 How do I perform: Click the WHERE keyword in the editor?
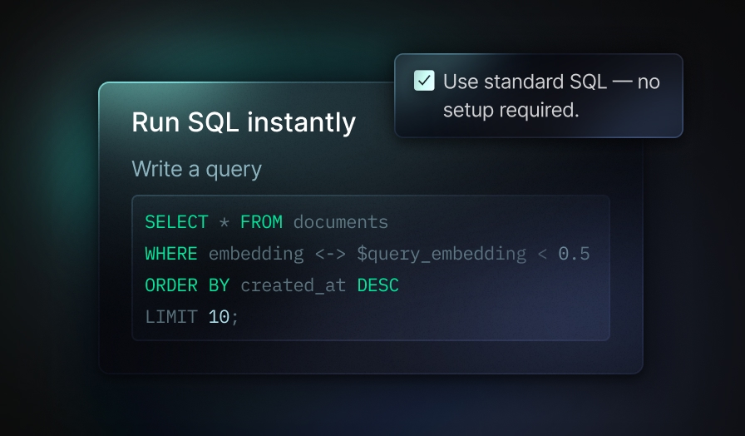click(x=170, y=254)
